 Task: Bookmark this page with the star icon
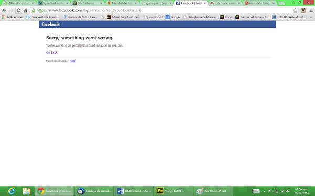(295, 10)
